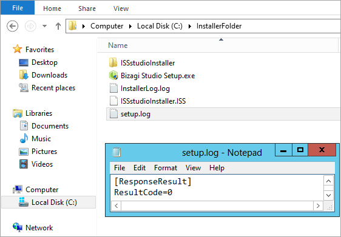Open the File tab in Explorer

(18, 8)
